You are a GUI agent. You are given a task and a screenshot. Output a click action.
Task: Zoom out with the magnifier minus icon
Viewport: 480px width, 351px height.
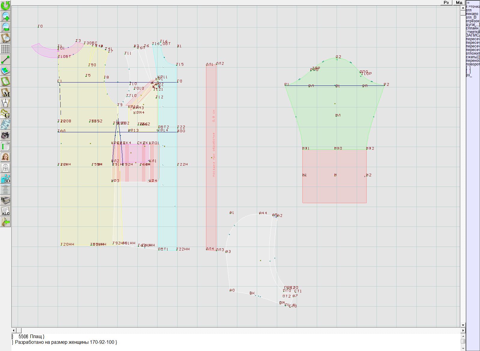(x=5, y=27)
